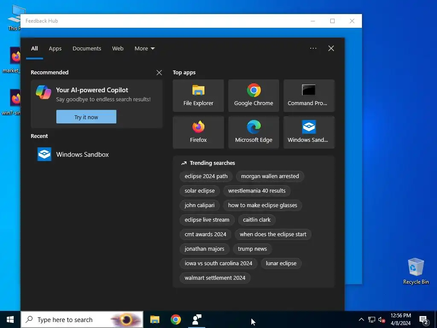
Task: Maximize the Feedback Hub window
Action: click(x=332, y=21)
